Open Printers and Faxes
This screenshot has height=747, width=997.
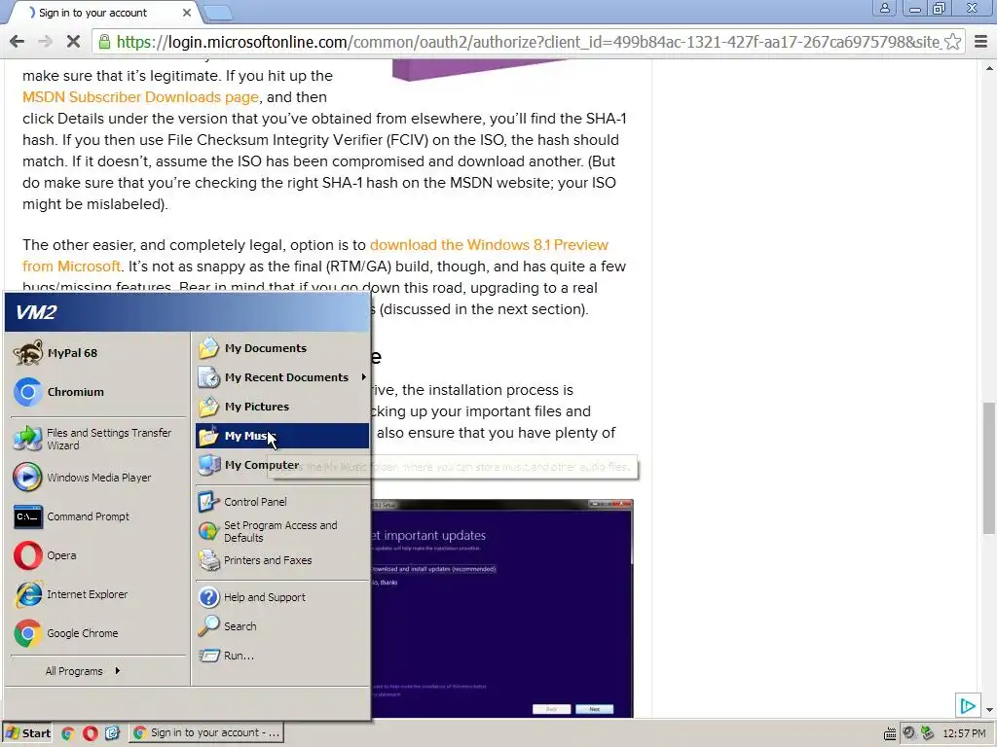tap(281, 560)
